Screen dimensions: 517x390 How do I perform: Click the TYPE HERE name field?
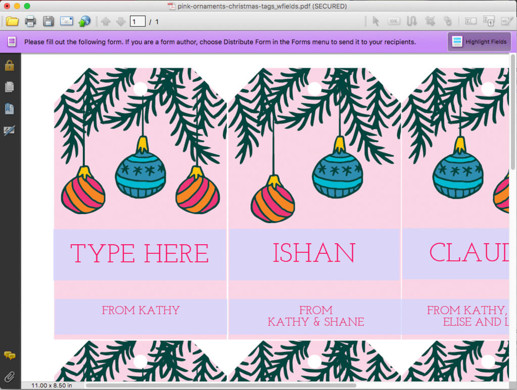(x=140, y=255)
